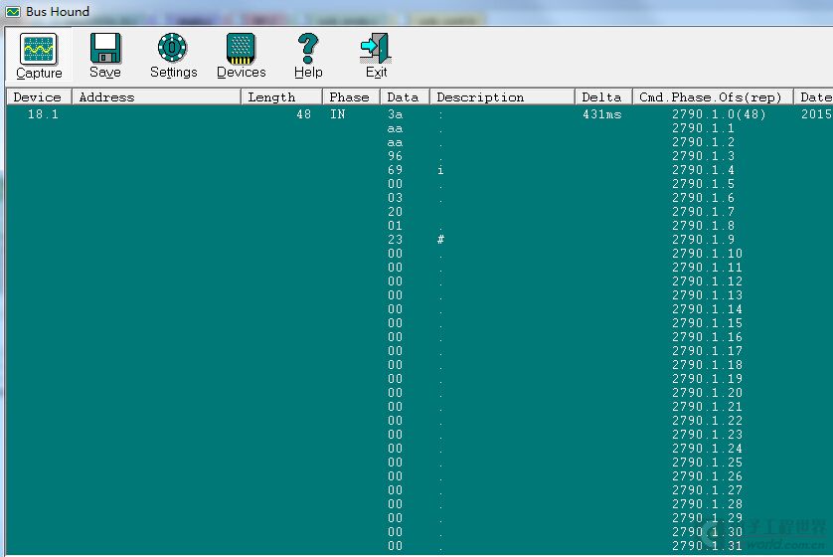Open the Capture view

click(x=39, y=57)
